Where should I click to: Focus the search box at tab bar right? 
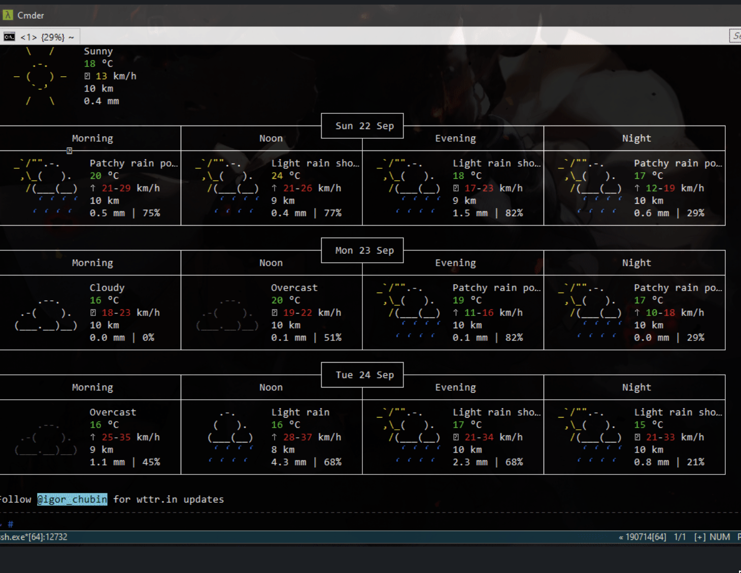pyautogui.click(x=735, y=36)
